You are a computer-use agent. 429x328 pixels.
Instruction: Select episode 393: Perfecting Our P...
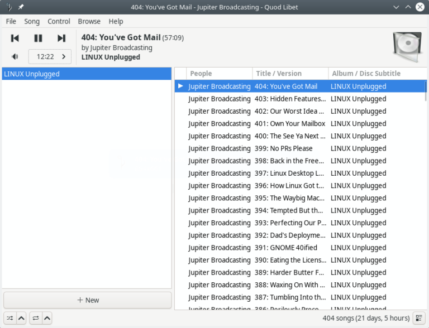click(299, 223)
